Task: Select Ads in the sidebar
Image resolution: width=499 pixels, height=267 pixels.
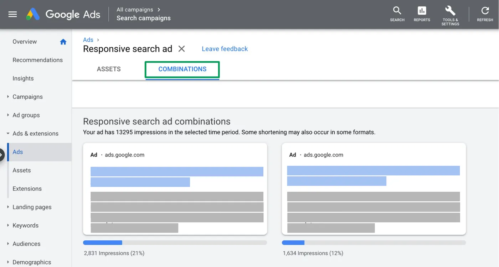Action: (39, 152)
